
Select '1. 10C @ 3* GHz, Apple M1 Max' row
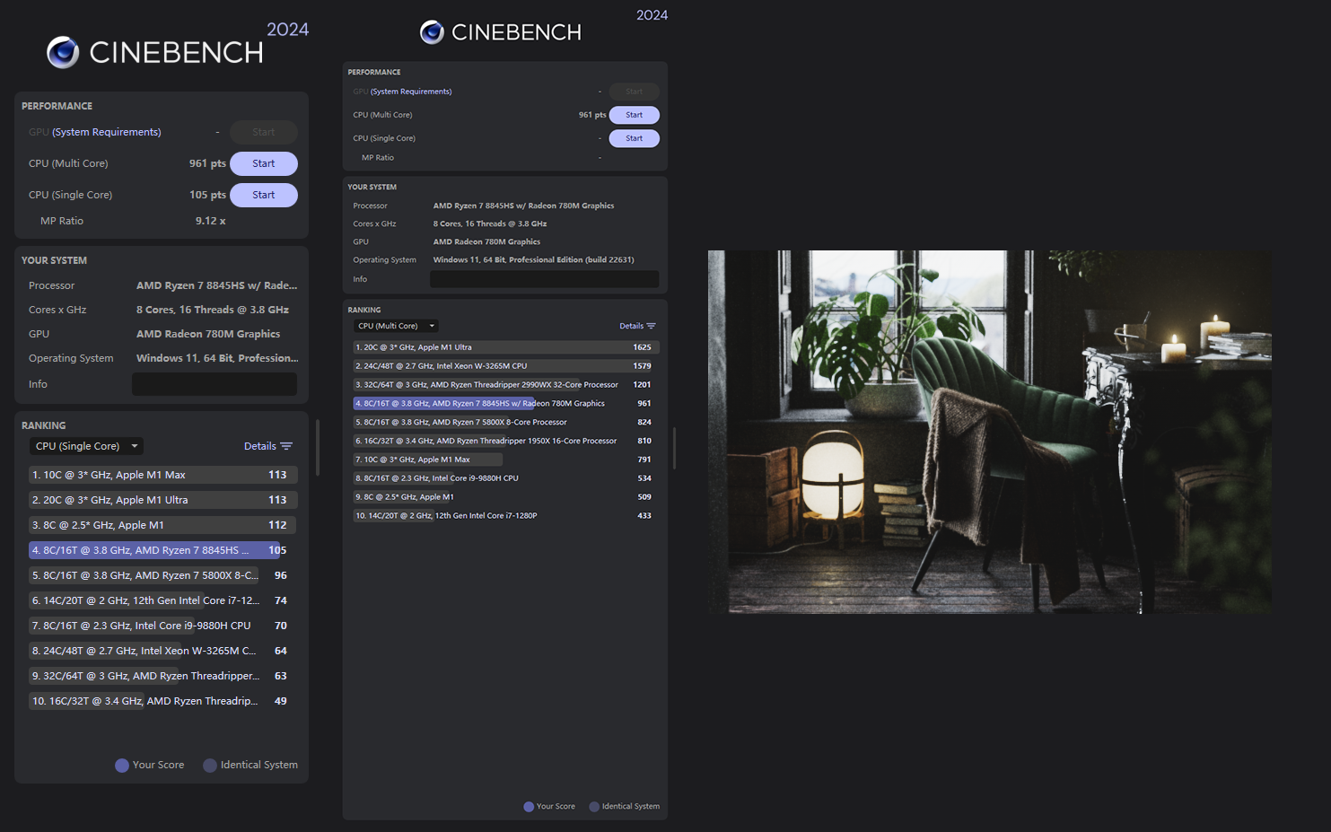tap(162, 475)
